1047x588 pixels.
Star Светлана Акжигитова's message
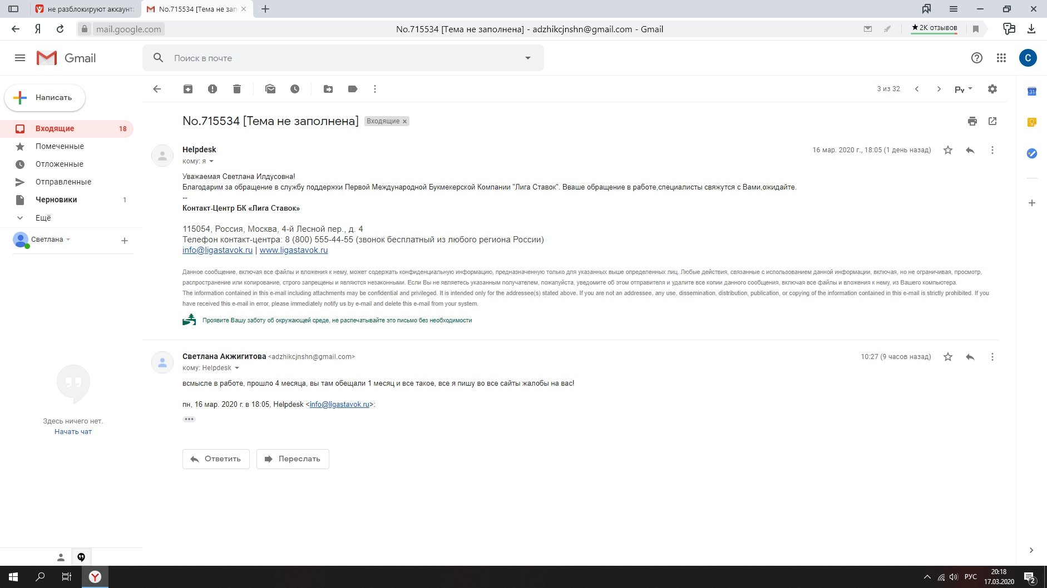tap(948, 357)
